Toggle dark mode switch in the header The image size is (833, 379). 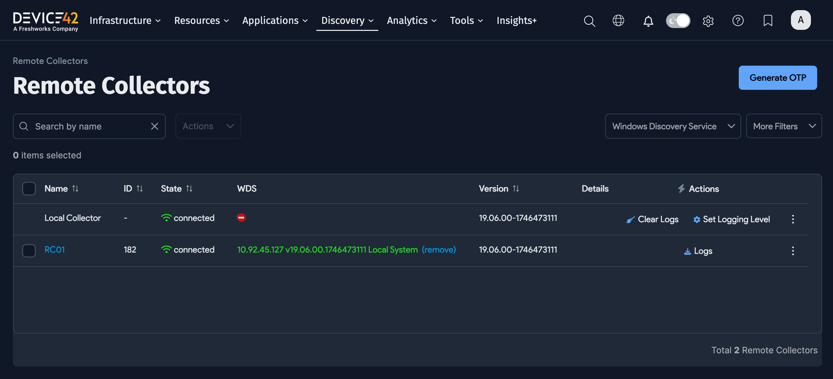[678, 20]
